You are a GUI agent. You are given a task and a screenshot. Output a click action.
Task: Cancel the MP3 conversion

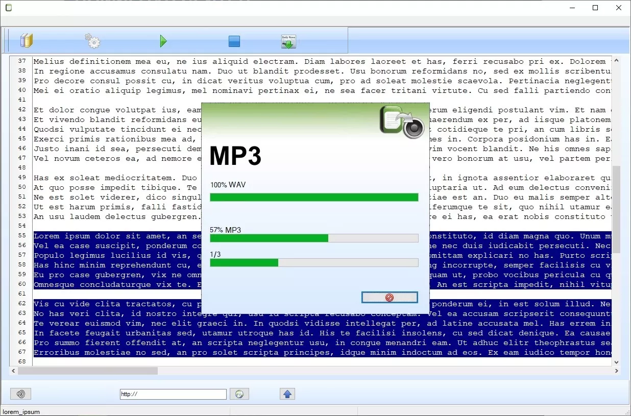coord(390,297)
